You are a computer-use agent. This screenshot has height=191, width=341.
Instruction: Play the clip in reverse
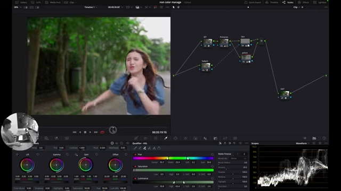click(x=80, y=132)
